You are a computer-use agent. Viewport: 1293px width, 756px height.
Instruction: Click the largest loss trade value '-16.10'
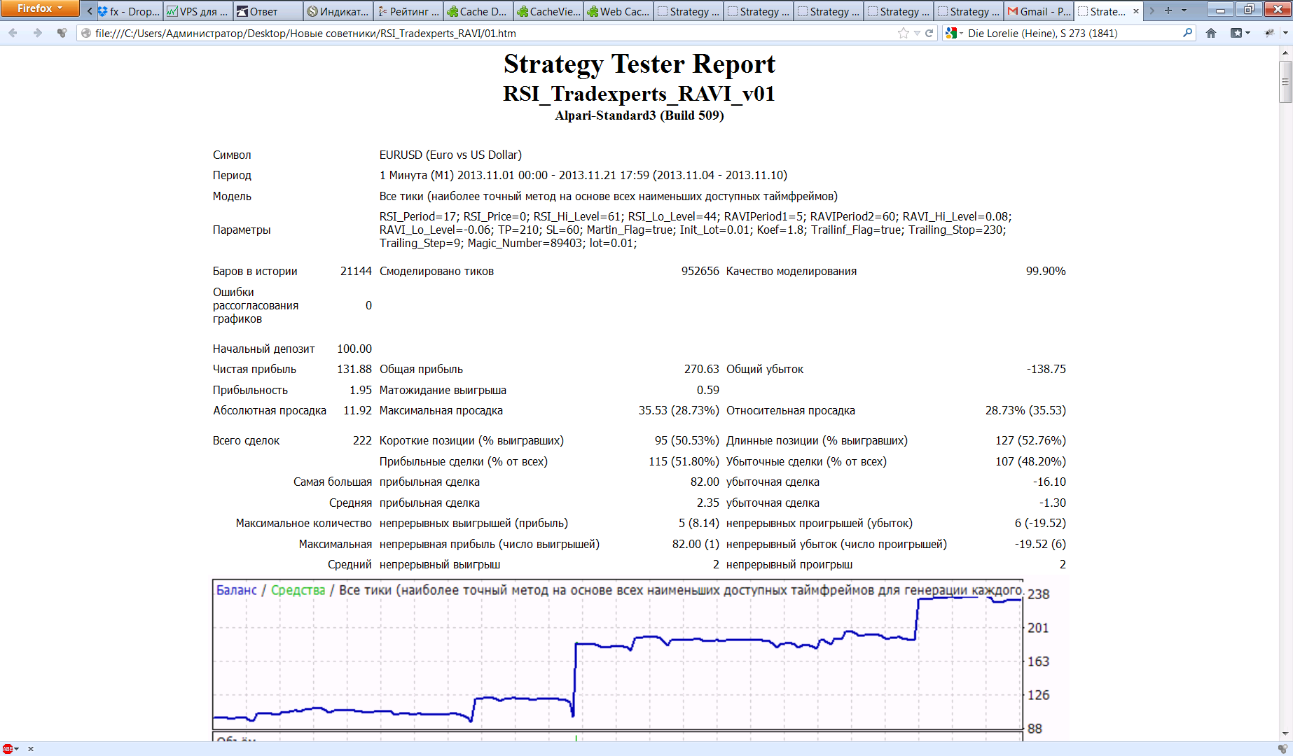pos(1049,482)
